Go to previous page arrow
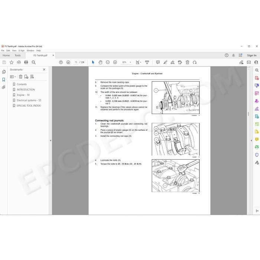 (x=61, y=62)
